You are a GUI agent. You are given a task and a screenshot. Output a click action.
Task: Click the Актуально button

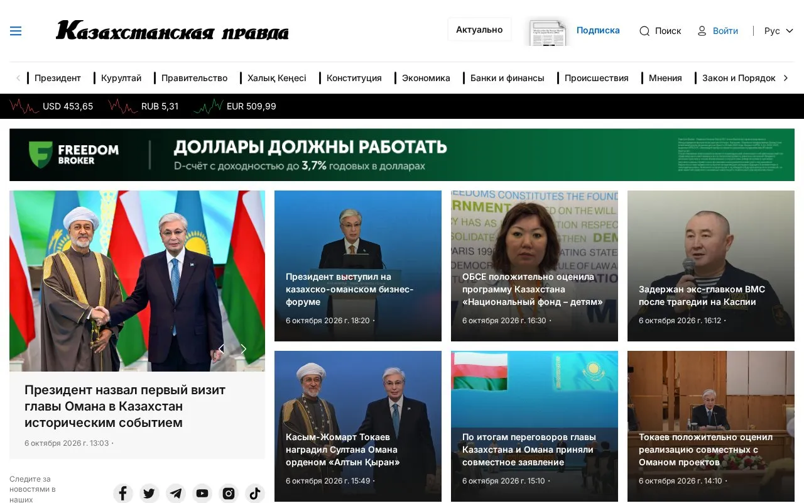479,30
